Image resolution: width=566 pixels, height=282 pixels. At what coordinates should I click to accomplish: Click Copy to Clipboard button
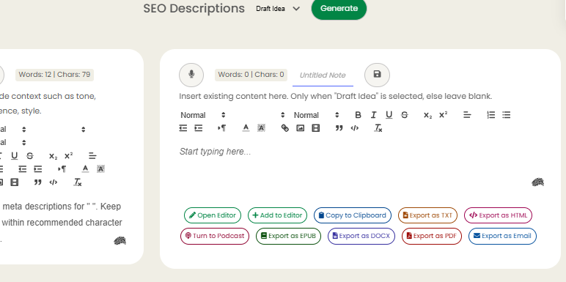click(x=353, y=215)
